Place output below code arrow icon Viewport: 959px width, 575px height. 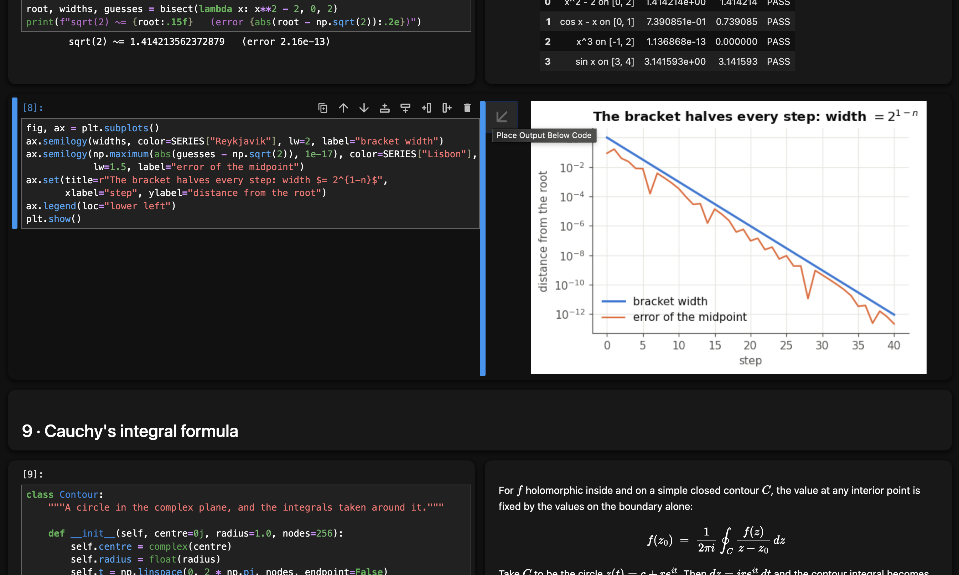(x=502, y=117)
